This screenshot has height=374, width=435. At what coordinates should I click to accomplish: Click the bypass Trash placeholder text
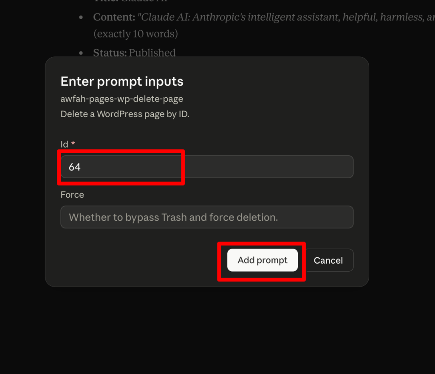[173, 217]
